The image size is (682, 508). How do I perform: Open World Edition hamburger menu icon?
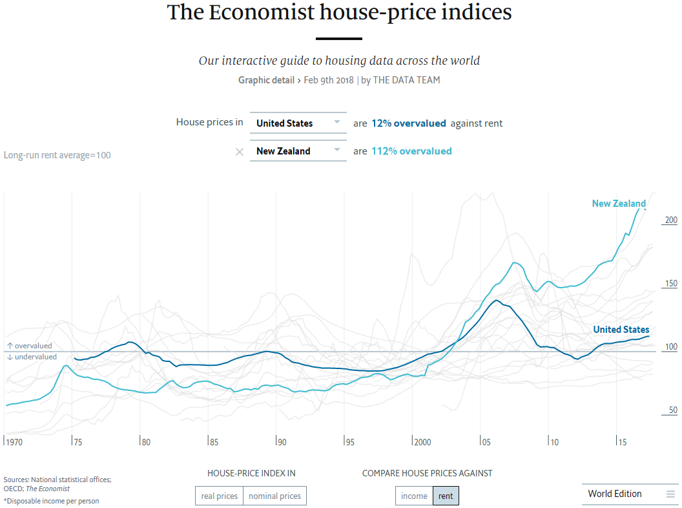tap(670, 494)
